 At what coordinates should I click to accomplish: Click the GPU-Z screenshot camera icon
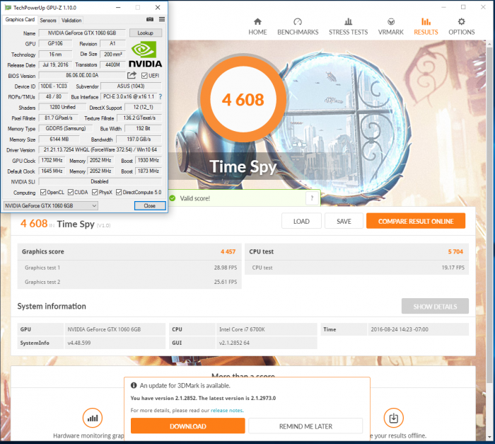150,19
